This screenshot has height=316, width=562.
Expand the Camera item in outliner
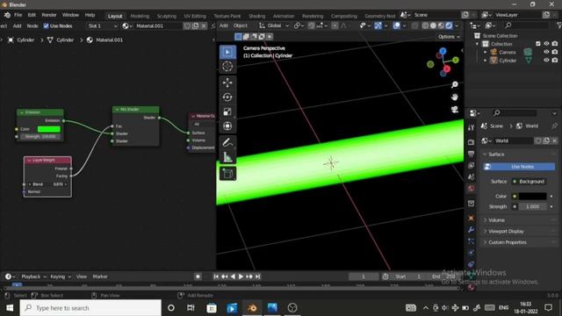tap(486, 53)
